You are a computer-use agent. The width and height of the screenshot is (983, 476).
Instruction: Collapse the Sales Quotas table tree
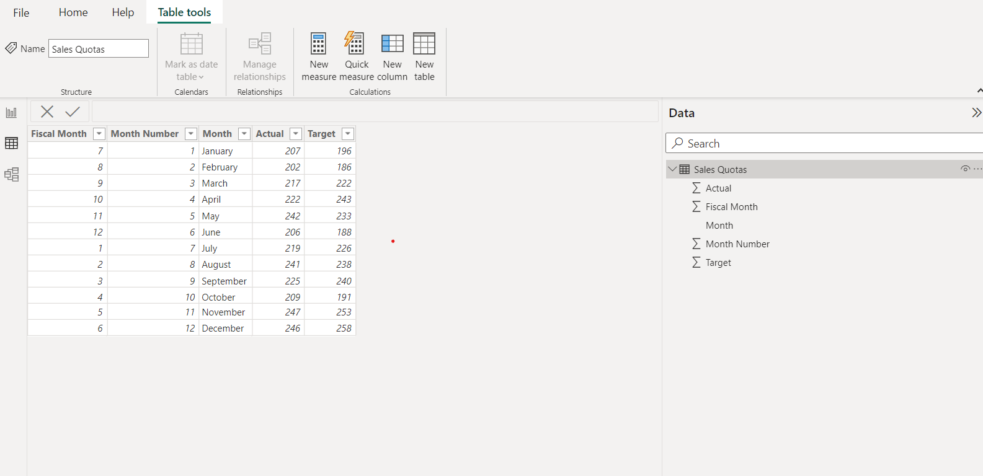pyautogui.click(x=672, y=169)
